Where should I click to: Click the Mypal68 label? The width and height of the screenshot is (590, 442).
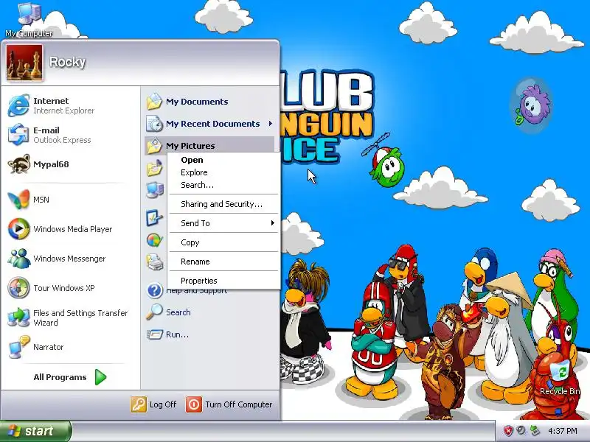(51, 164)
